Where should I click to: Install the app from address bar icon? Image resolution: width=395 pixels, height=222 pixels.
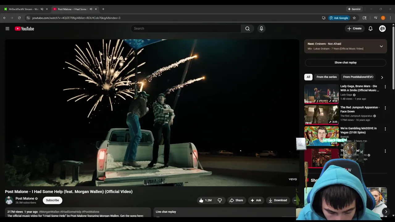point(324,18)
